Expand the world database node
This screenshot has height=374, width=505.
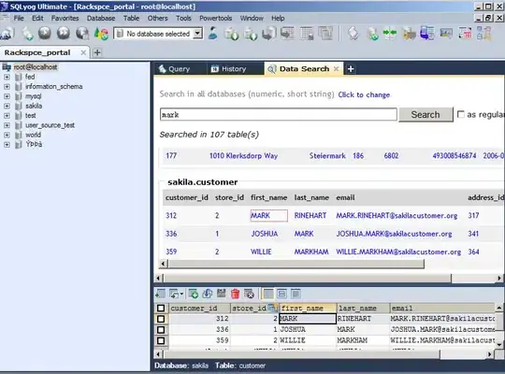coord(7,135)
